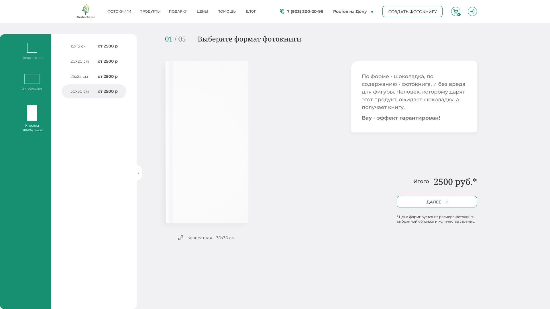
Task: Click the Итого 2500 руб. total price
Action: point(445,182)
